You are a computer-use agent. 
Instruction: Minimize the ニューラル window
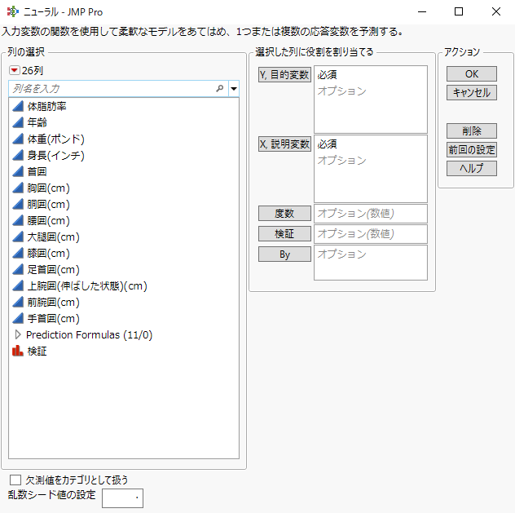[x=422, y=12]
